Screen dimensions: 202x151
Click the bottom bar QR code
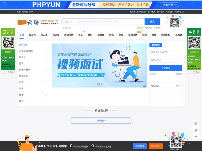176,142
